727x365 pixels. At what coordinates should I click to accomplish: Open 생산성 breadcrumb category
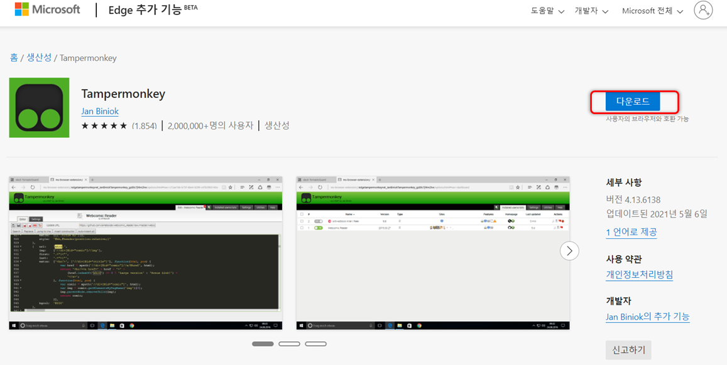point(39,58)
